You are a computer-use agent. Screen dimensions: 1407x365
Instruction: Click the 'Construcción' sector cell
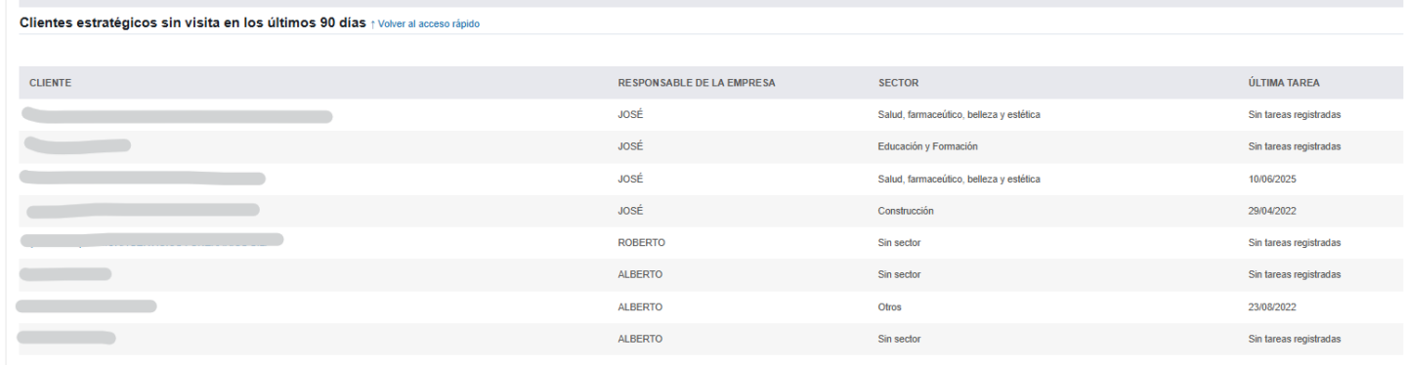(906, 211)
